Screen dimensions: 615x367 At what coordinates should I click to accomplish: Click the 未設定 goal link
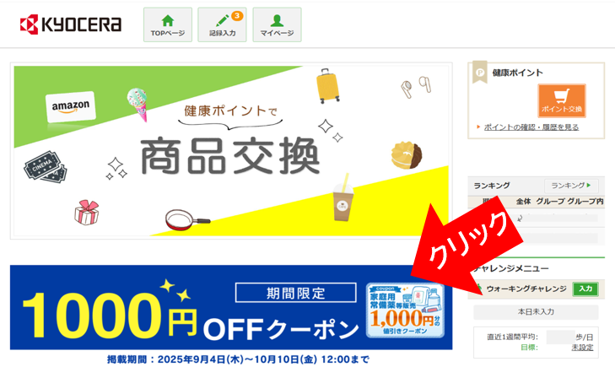pos(582,348)
